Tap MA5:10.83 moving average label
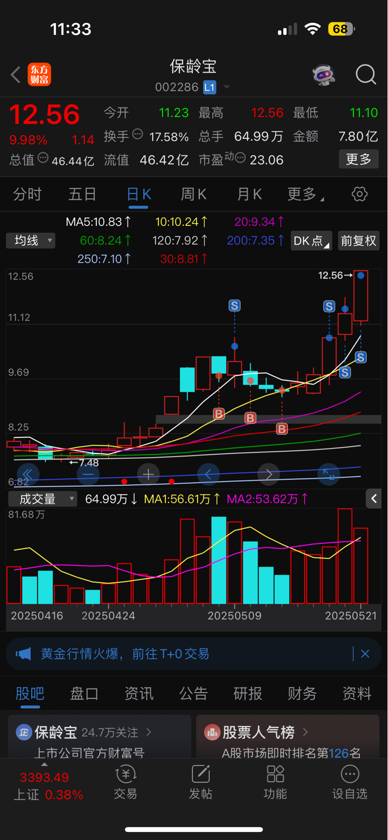The width and height of the screenshot is (388, 840). pos(98,221)
